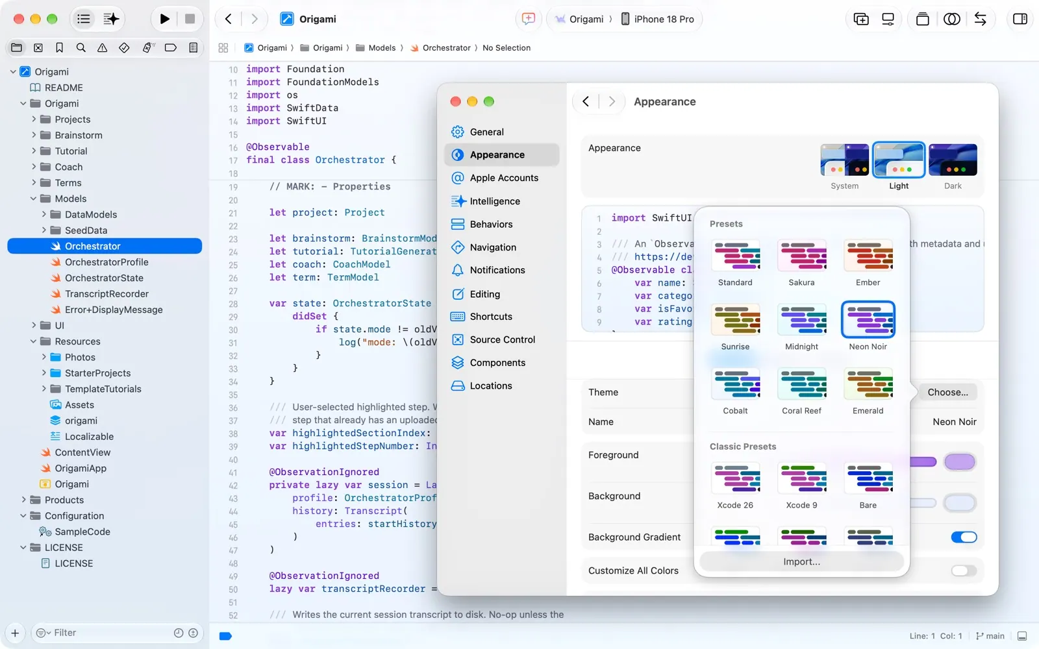Click the Import... button

(801, 561)
